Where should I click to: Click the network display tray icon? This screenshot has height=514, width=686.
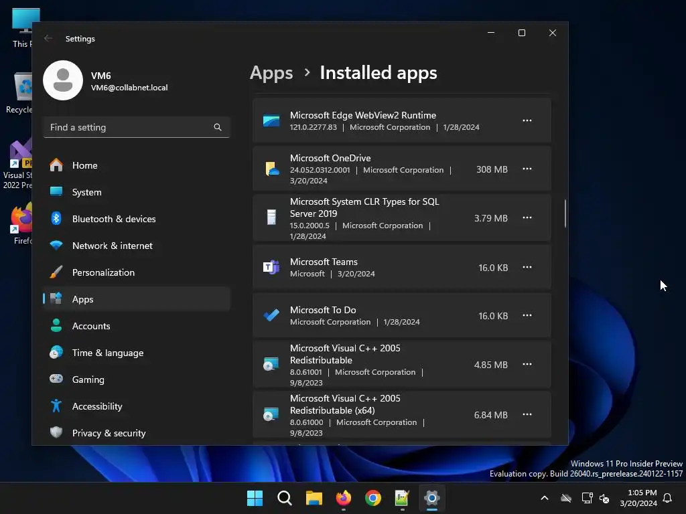click(587, 498)
